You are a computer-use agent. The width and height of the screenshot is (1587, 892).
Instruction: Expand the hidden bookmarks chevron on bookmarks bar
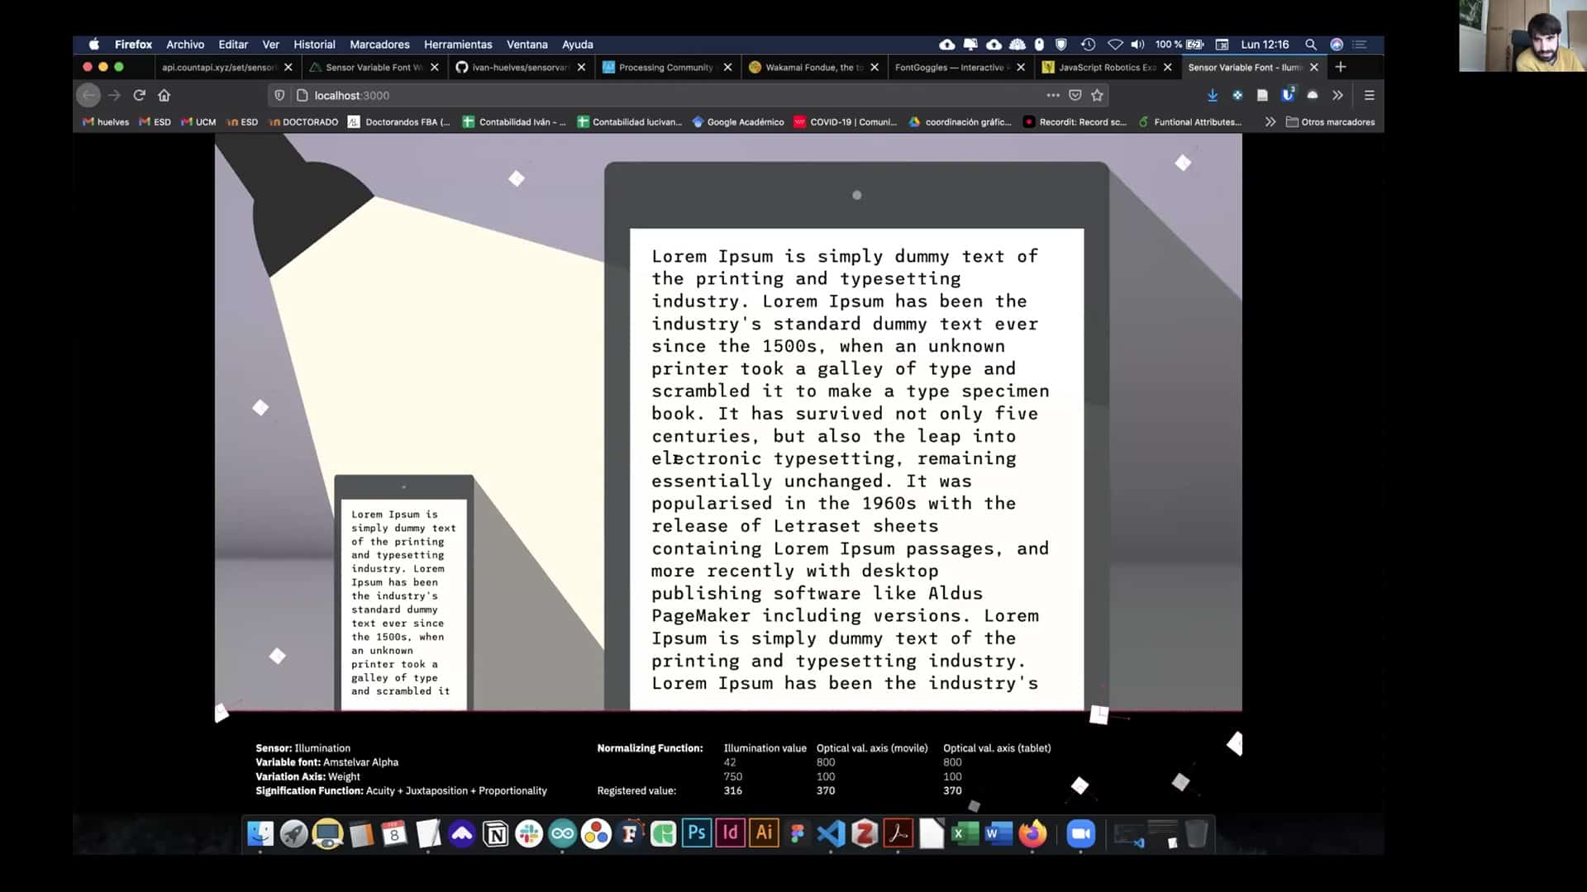(1270, 121)
